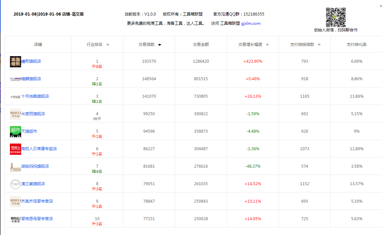Select growth value +423.90%
This screenshot has width=382, height=235.
[x=253, y=61]
